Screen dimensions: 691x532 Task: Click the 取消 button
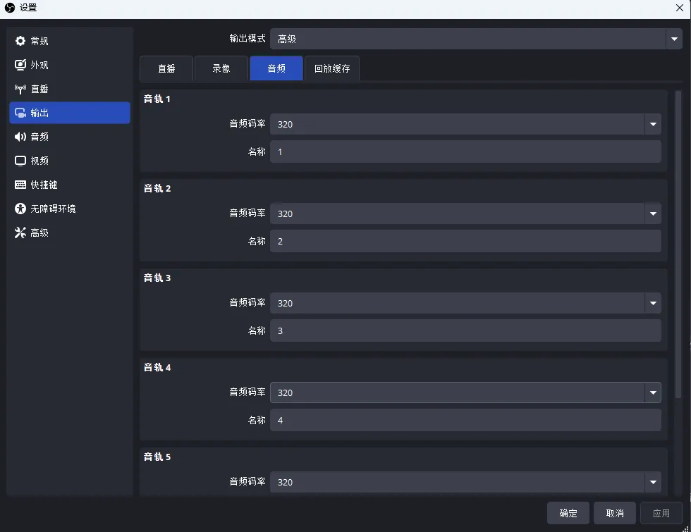pos(615,513)
